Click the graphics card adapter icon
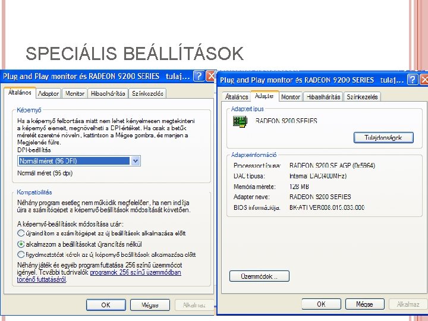The width and height of the screenshot is (428, 321). tap(240, 121)
